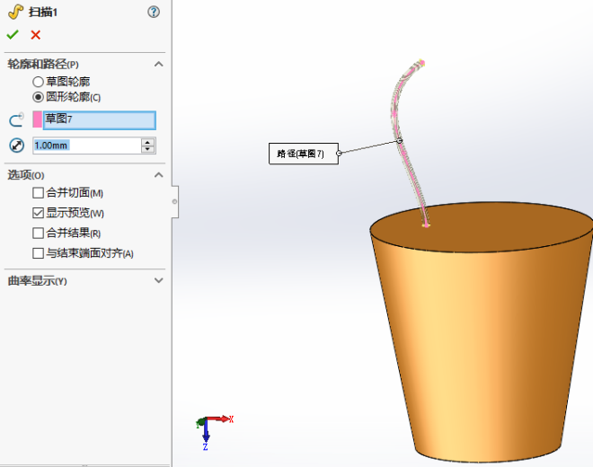
Task: Cancel the sweep with the red X
Action: tap(36, 35)
